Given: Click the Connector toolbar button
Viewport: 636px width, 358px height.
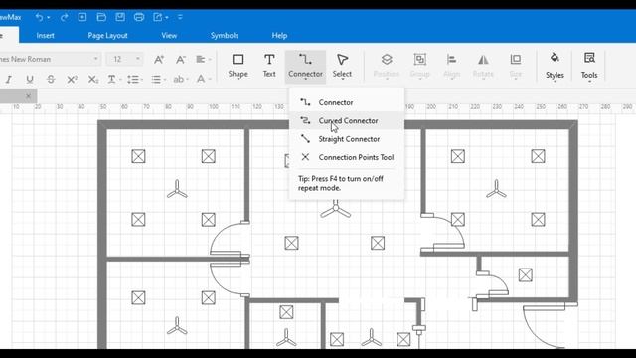Looking at the screenshot, I should pos(305,66).
